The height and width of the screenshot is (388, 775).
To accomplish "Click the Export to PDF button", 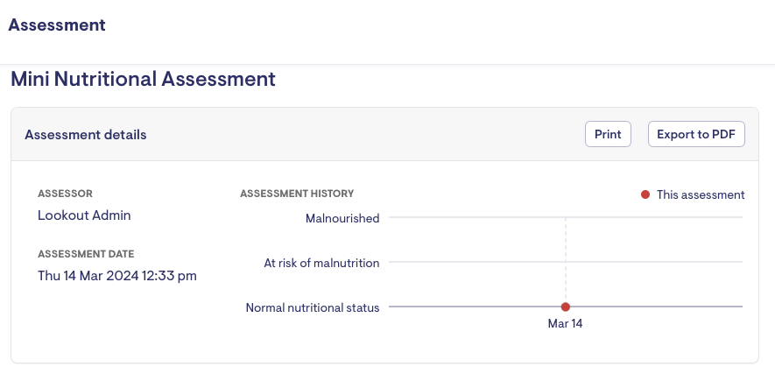I will point(696,134).
